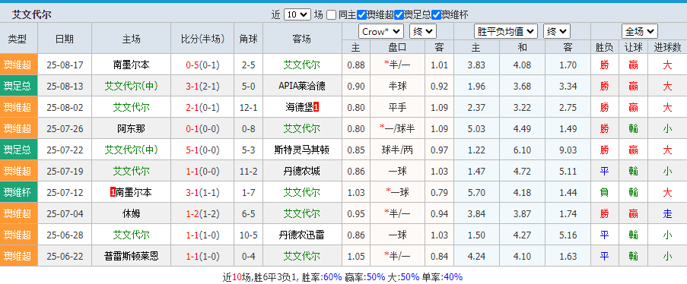Click the 澳维超 type label on 25-08-17 row
Screen dimensions: 687x284
17,65
